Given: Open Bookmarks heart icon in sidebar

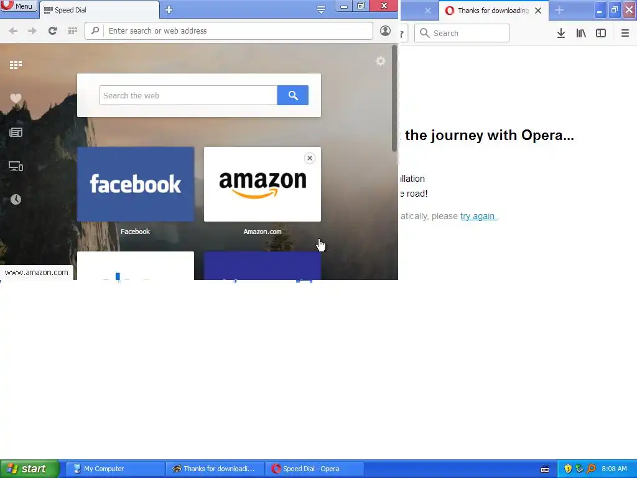Looking at the screenshot, I should 16,98.
